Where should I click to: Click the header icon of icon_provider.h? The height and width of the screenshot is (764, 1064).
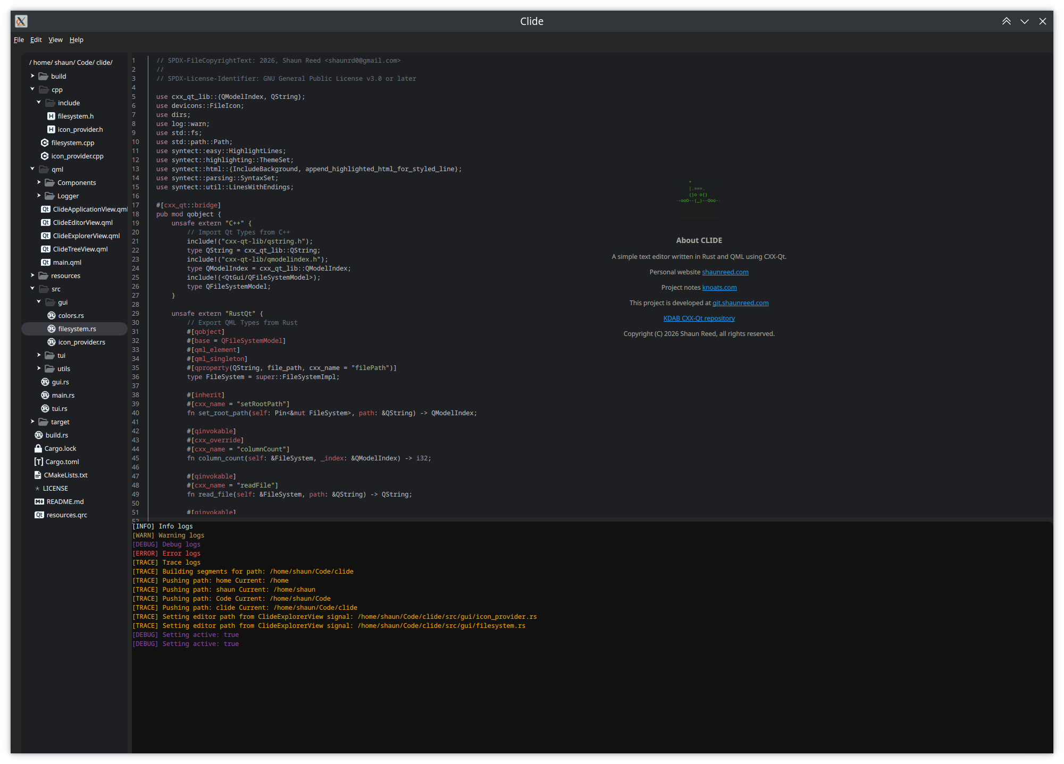pos(51,130)
